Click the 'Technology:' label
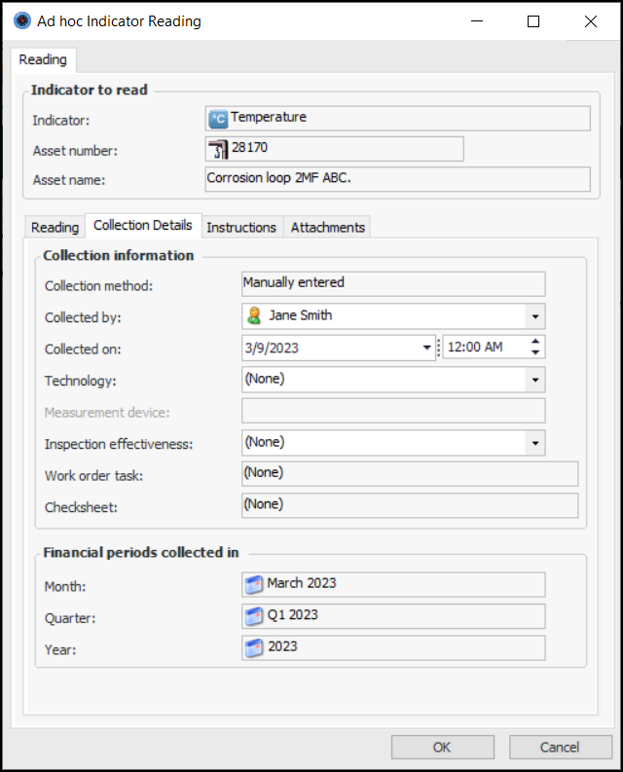Image resolution: width=623 pixels, height=772 pixels. point(80,381)
